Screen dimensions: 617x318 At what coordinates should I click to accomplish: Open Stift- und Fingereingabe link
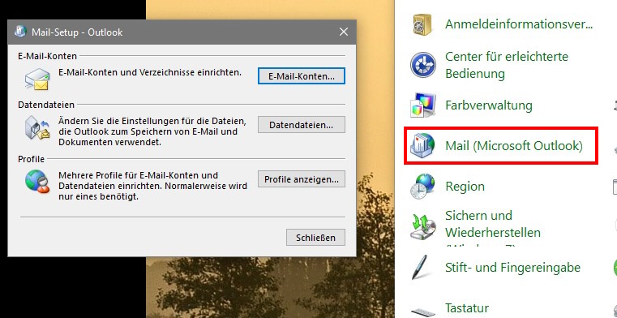pos(512,268)
